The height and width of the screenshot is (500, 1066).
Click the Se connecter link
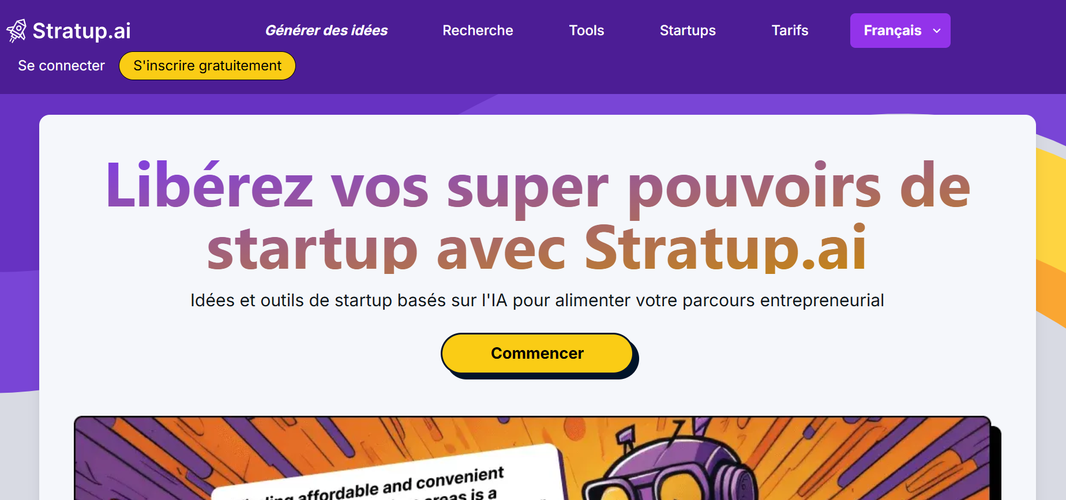click(61, 66)
